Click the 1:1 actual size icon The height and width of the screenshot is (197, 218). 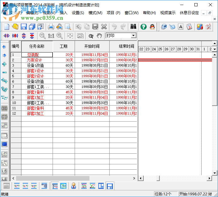pyautogui.click(x=51, y=36)
